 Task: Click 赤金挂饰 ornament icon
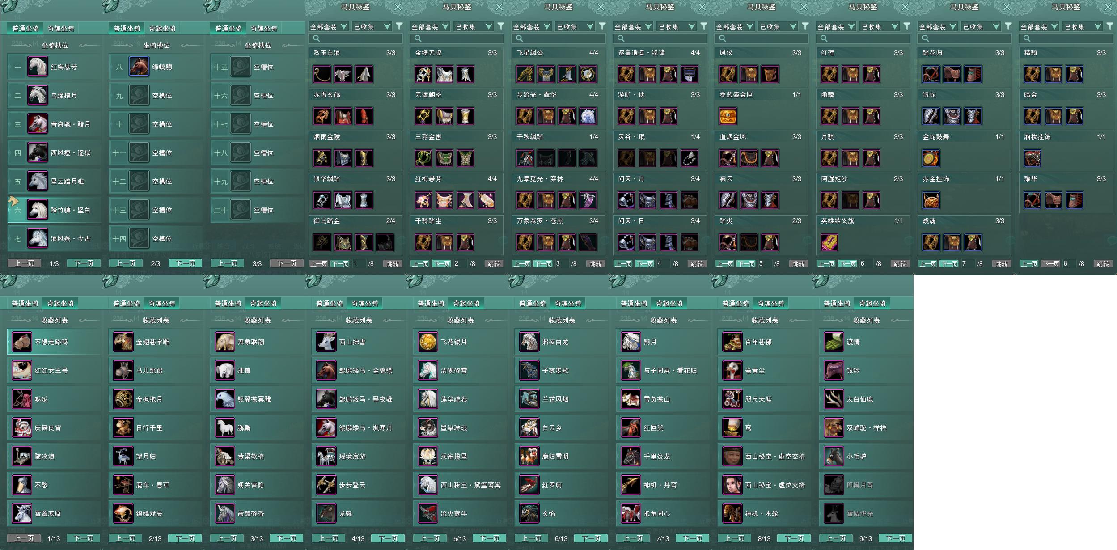click(931, 200)
